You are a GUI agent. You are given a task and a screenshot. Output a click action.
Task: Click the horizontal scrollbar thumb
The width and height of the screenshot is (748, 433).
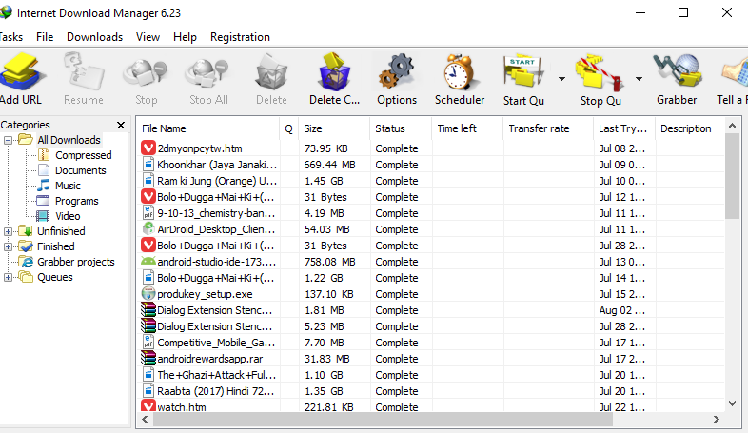[383, 420]
